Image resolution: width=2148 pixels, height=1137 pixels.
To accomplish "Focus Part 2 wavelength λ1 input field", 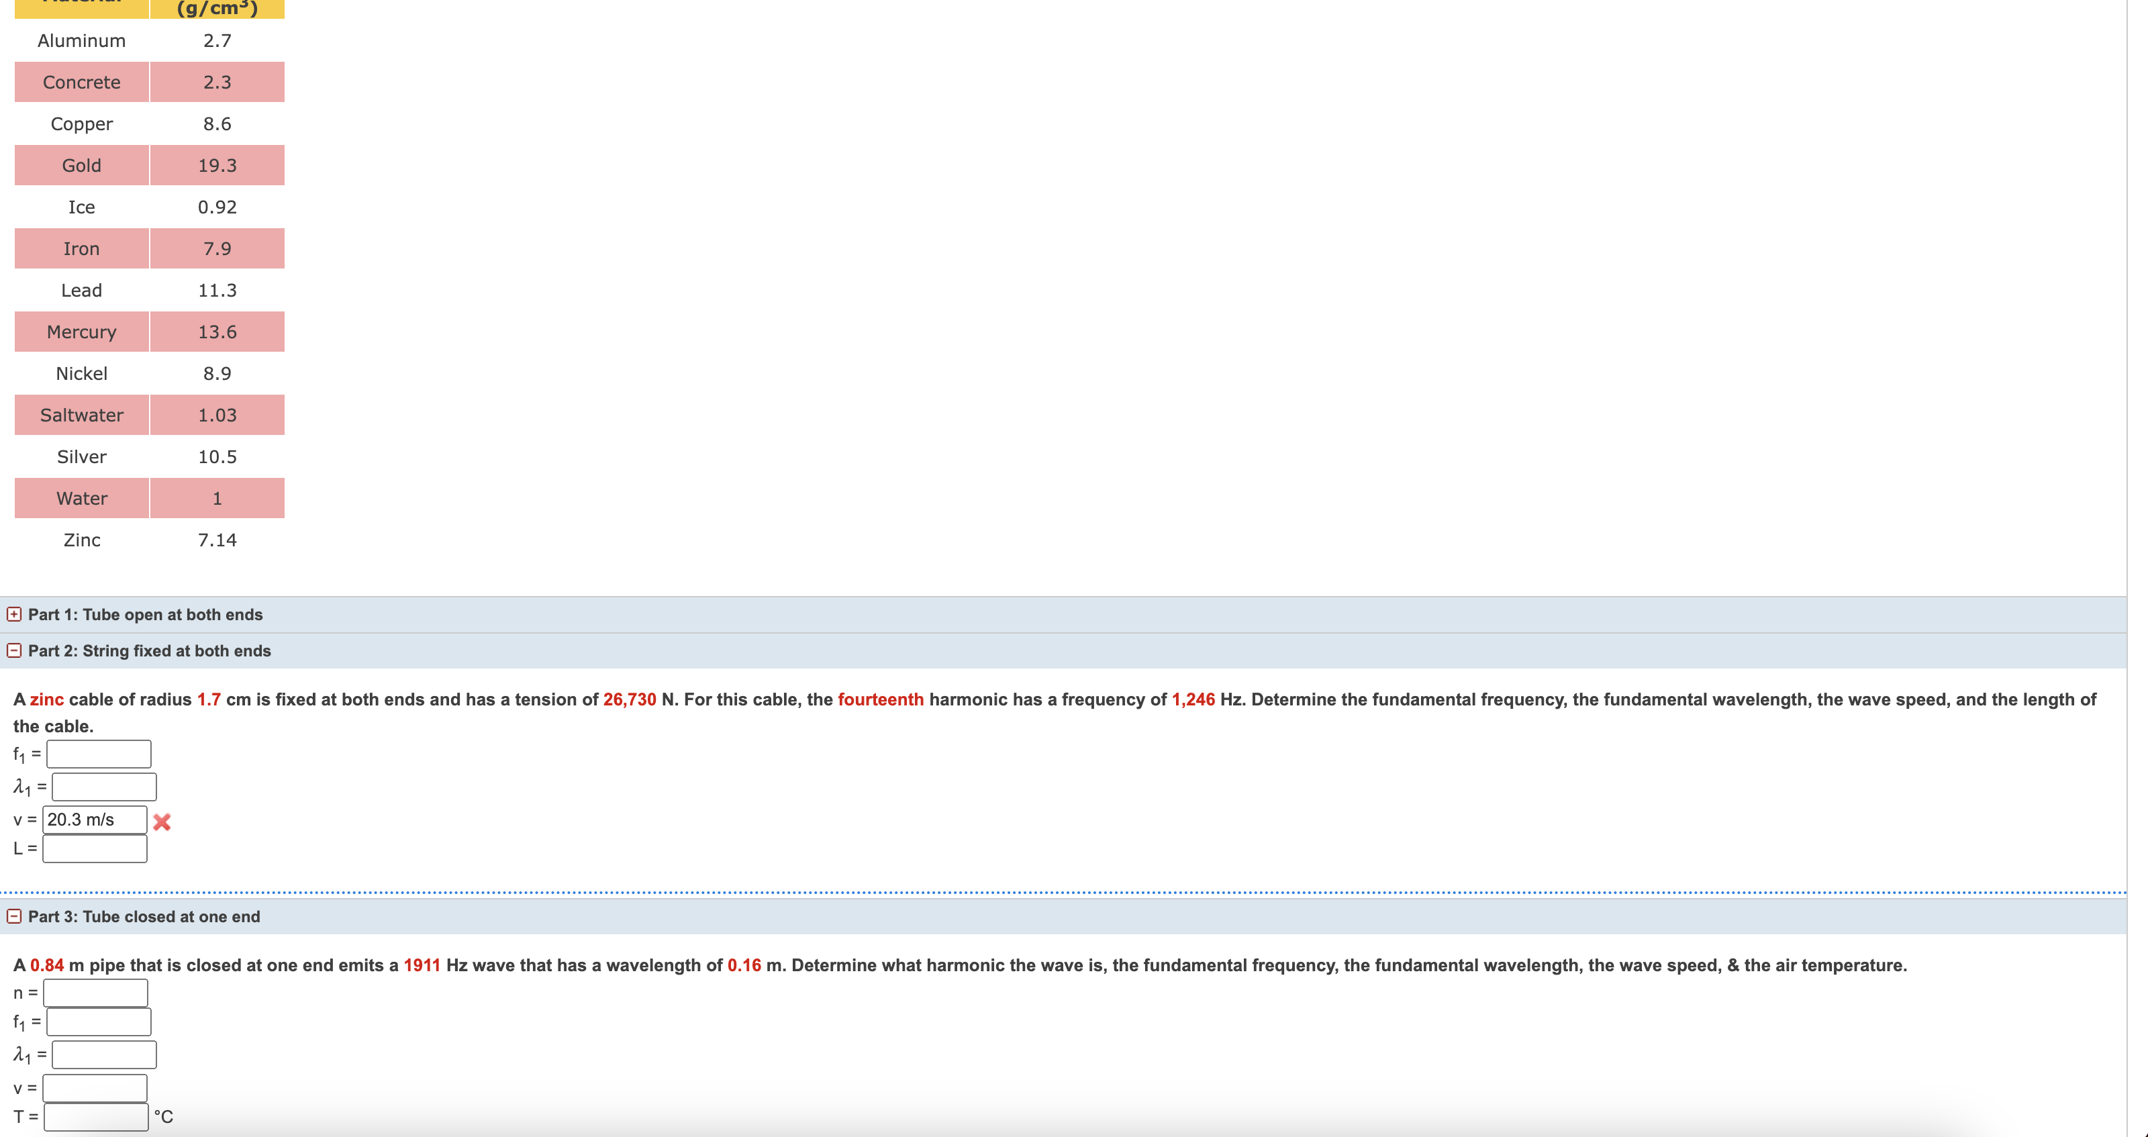I will pyautogui.click(x=103, y=786).
